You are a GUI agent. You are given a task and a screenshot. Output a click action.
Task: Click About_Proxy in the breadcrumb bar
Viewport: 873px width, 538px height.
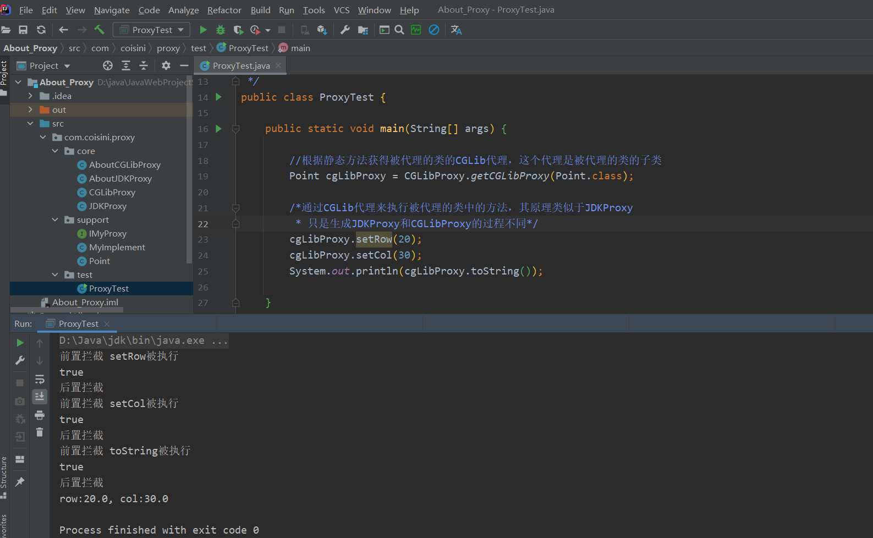coord(30,48)
